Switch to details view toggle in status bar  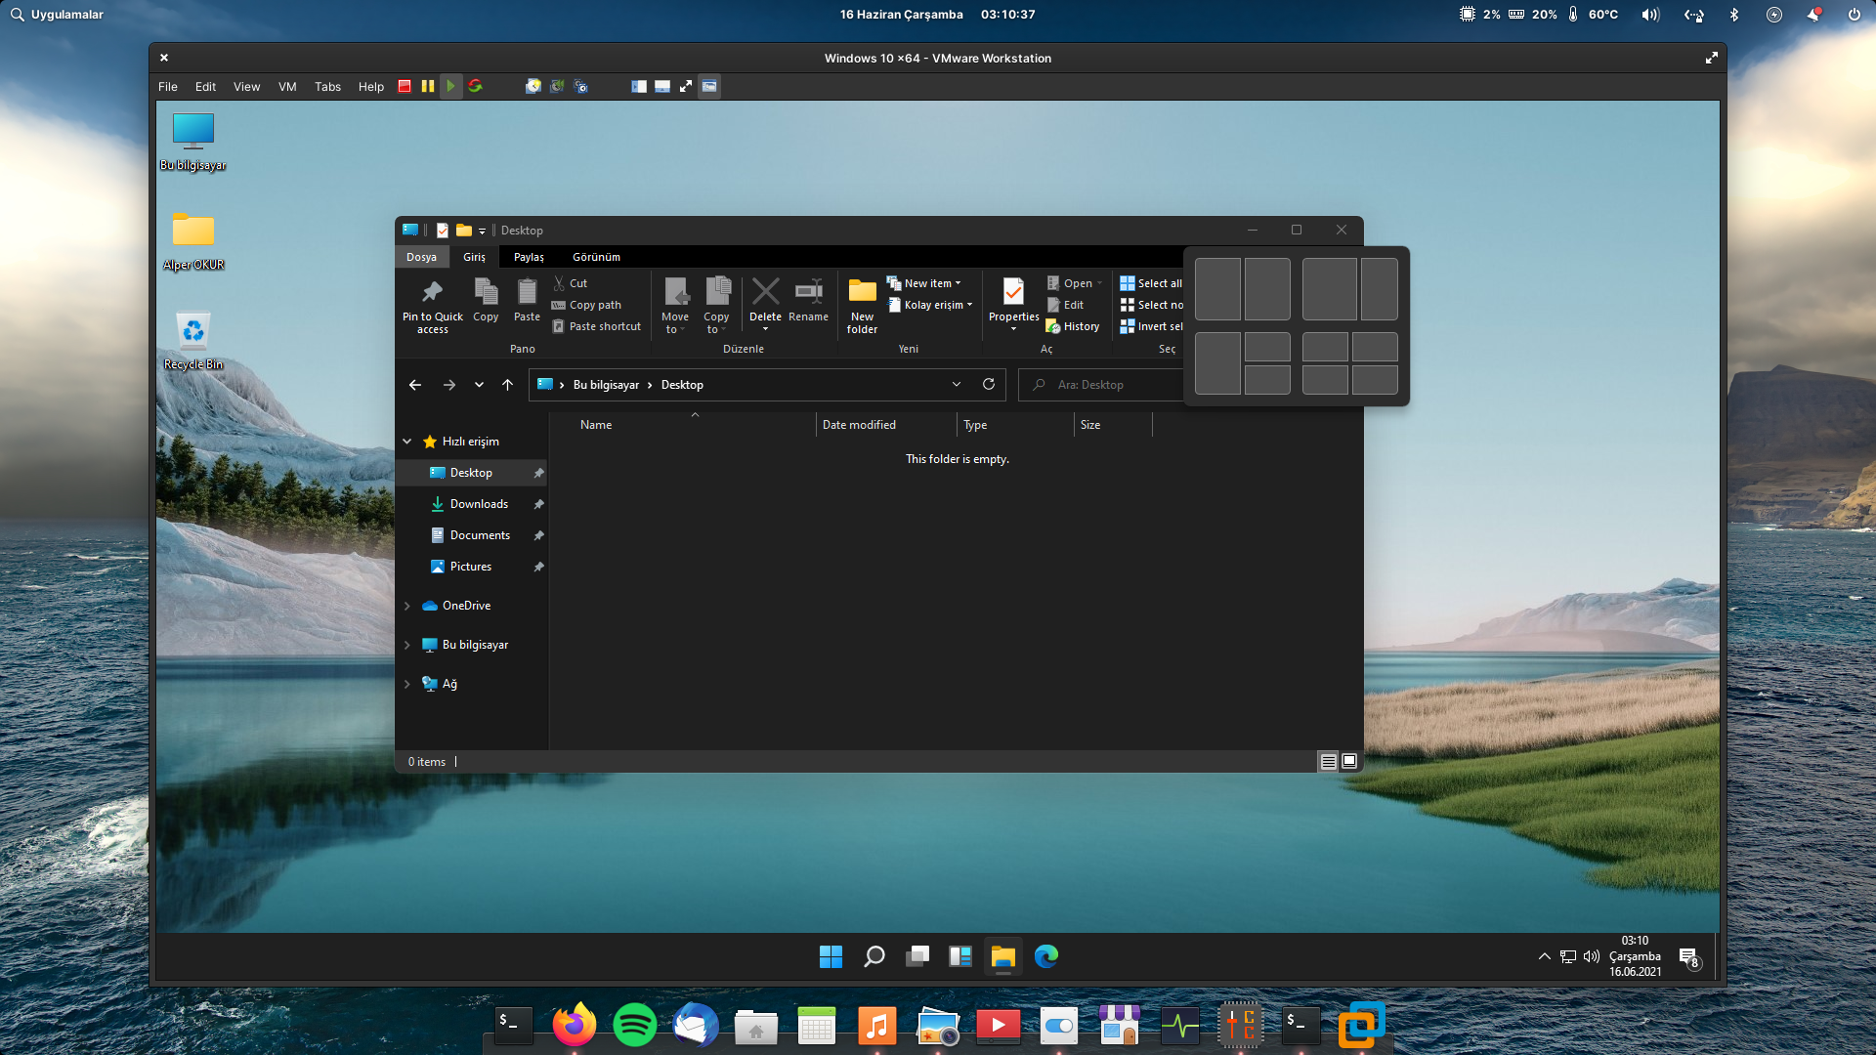tap(1328, 762)
